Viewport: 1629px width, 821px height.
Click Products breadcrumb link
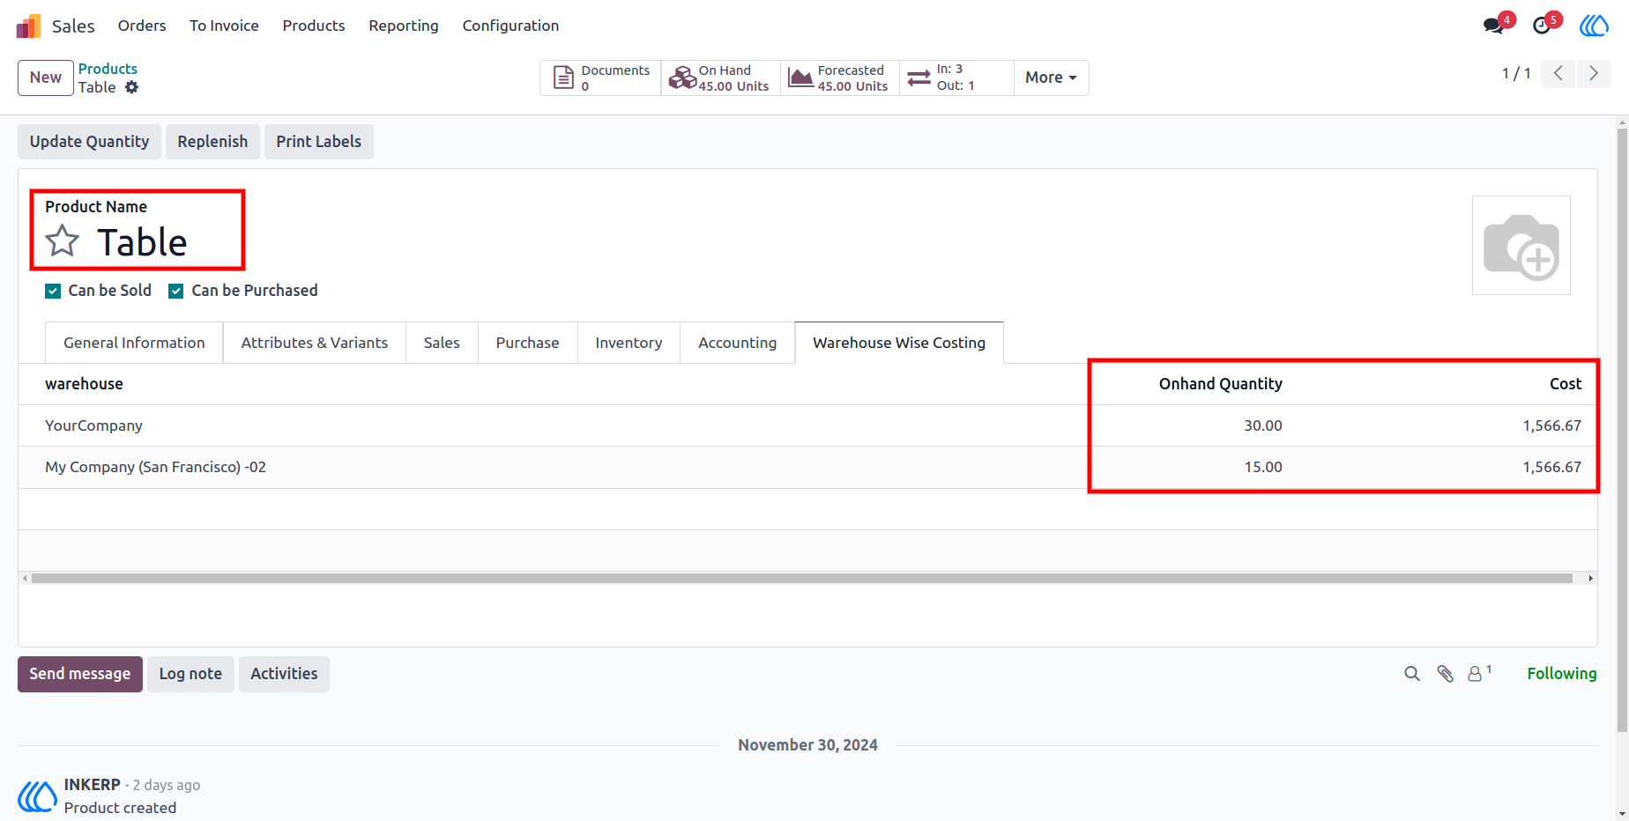(x=108, y=69)
